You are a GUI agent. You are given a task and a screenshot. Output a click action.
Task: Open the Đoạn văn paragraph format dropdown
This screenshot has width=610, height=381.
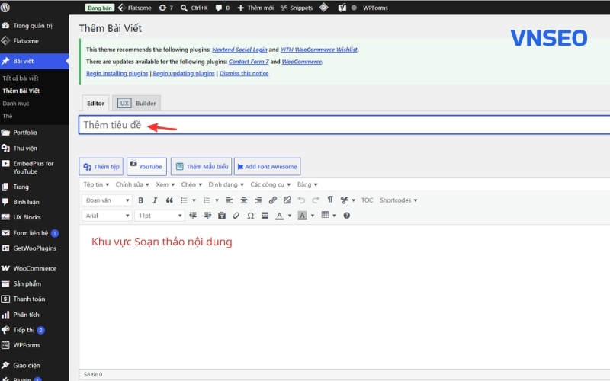(x=107, y=200)
